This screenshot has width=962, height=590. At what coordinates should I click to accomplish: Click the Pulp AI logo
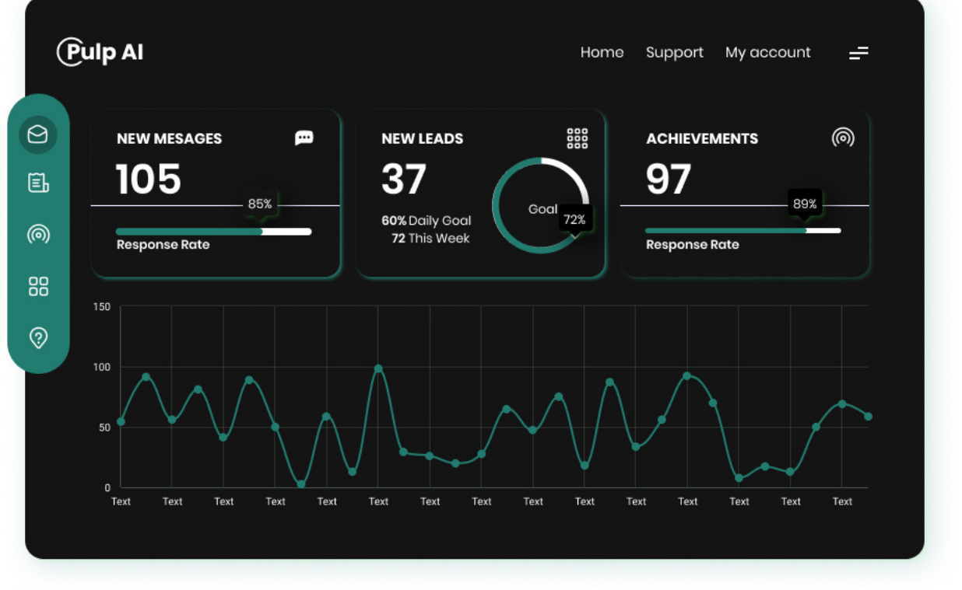tap(100, 52)
